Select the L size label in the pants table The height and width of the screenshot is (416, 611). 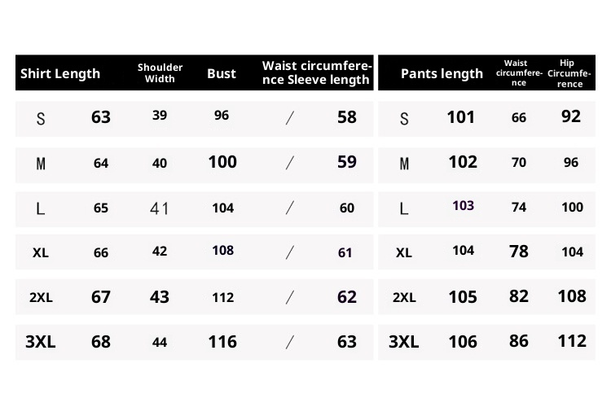click(x=404, y=208)
